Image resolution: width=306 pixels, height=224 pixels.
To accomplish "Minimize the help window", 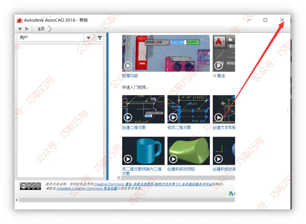I will coord(249,20).
